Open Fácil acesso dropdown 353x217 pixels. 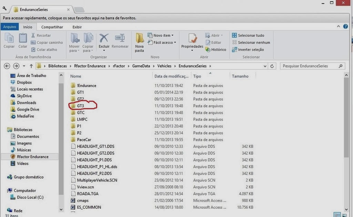click(x=162, y=42)
